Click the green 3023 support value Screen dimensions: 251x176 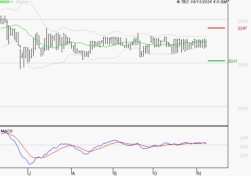[233, 61]
